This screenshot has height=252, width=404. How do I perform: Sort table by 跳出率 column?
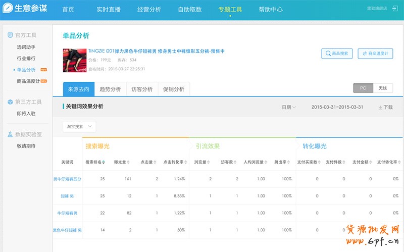286,162
